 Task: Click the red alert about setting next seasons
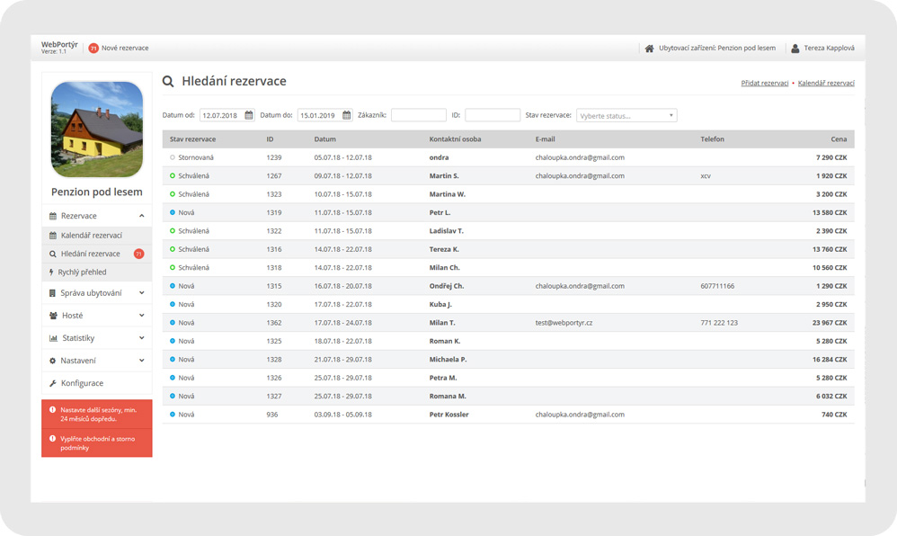tap(97, 414)
